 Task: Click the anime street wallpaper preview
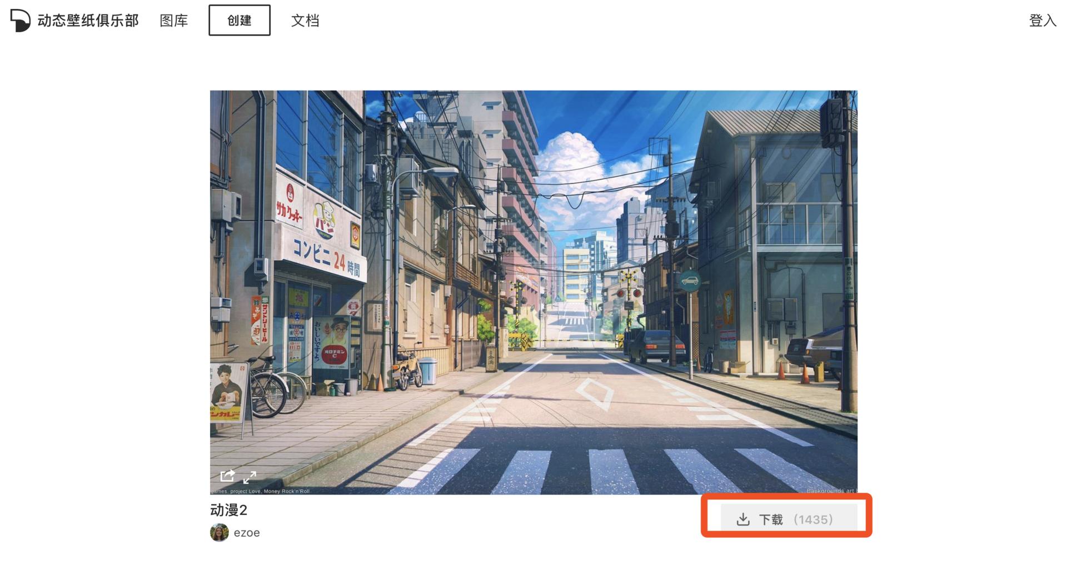tap(533, 292)
